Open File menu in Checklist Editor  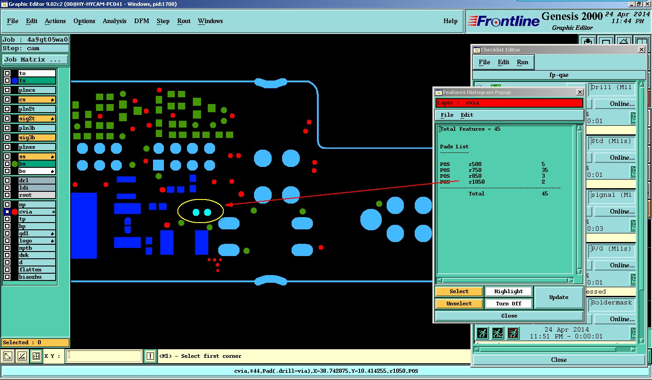tap(484, 62)
